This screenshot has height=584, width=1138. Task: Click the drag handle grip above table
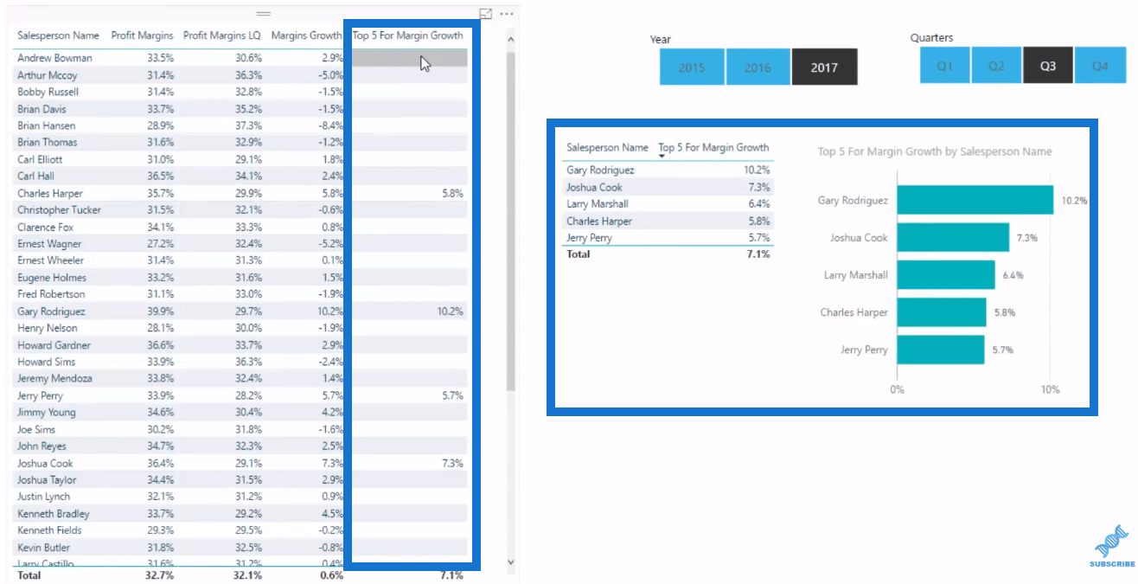(264, 14)
